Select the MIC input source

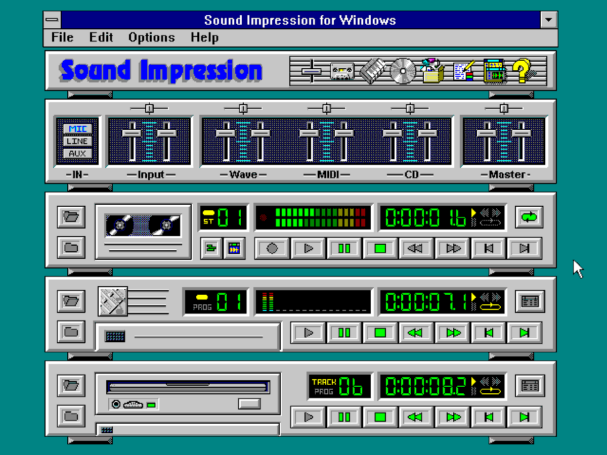(x=78, y=129)
